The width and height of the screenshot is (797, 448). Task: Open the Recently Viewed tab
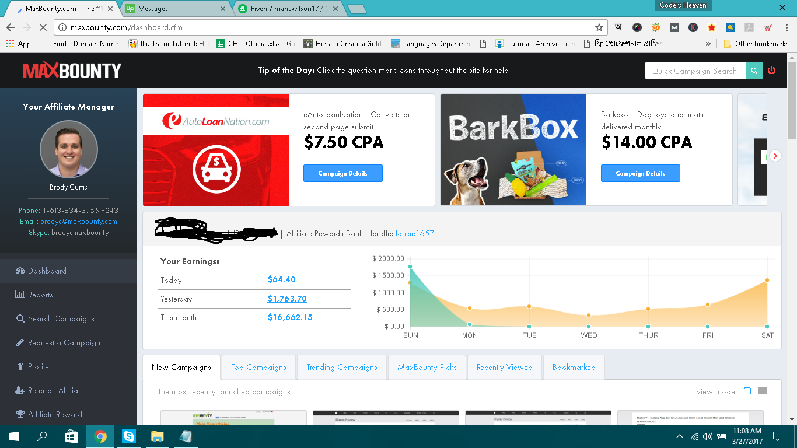point(505,367)
